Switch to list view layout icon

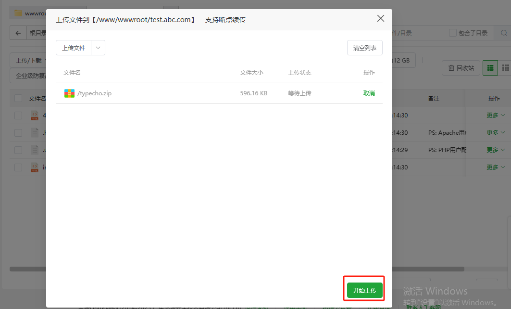[490, 68]
